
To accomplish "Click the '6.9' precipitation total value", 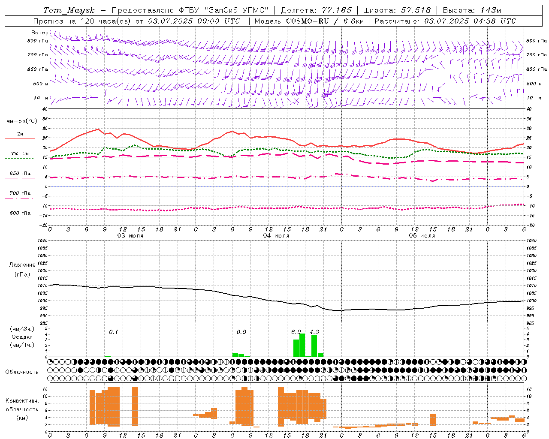I will (296, 332).
